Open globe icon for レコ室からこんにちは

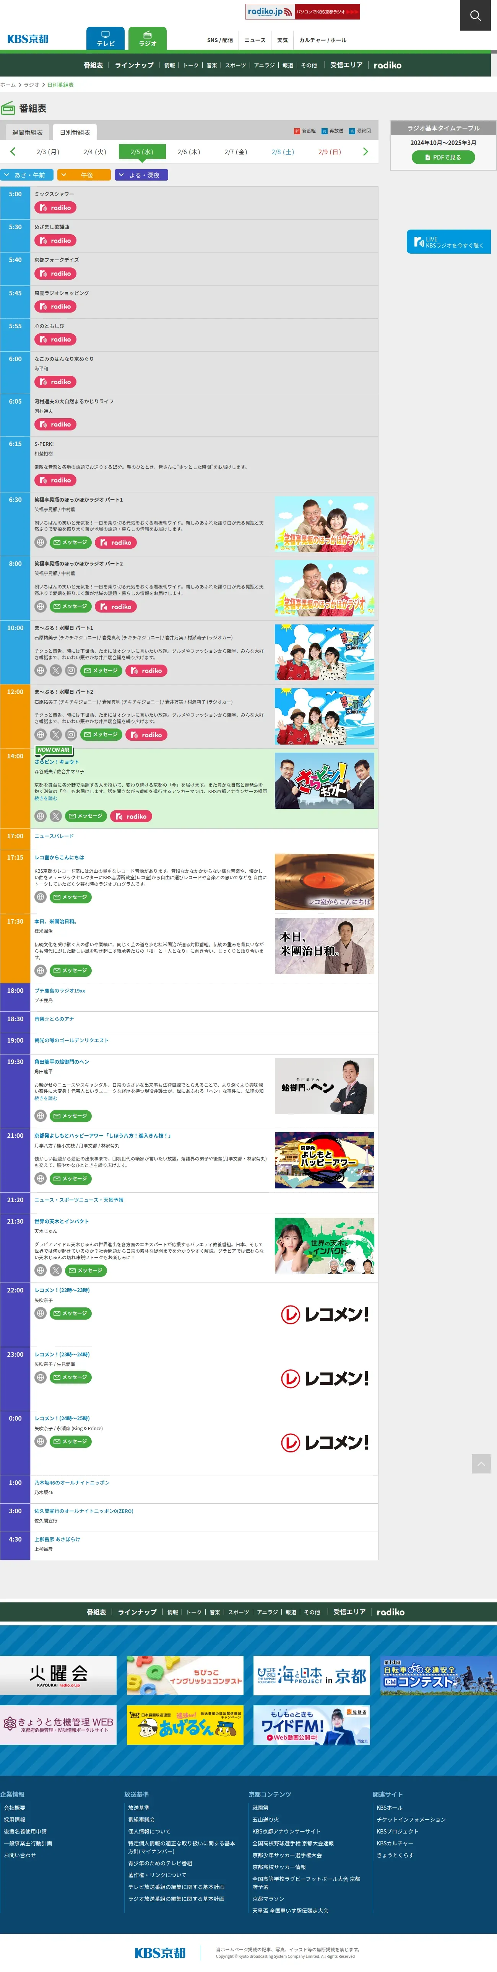tap(41, 897)
